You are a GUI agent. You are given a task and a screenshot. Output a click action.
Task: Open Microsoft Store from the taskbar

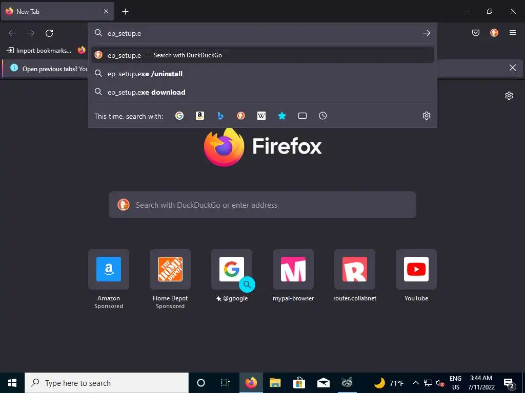point(299,383)
